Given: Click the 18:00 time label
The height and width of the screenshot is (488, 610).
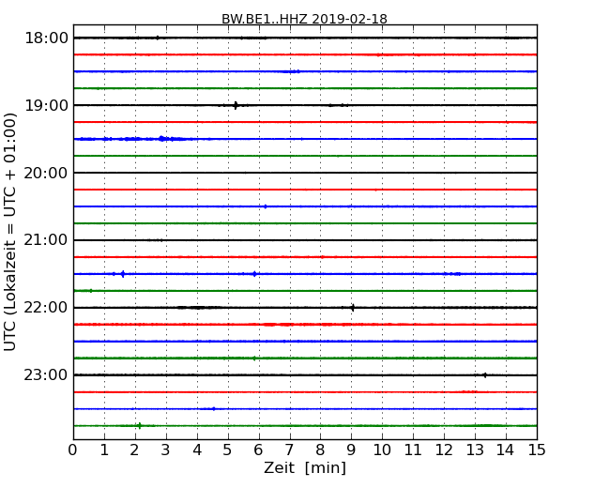Looking at the screenshot, I should coord(46,38).
